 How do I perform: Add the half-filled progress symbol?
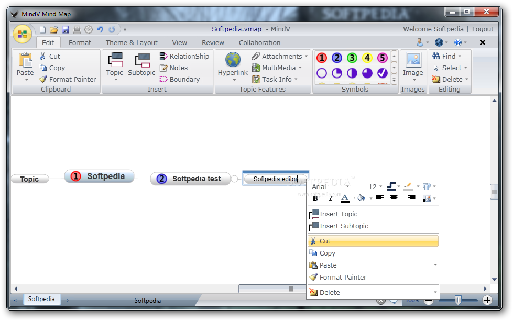(x=352, y=73)
